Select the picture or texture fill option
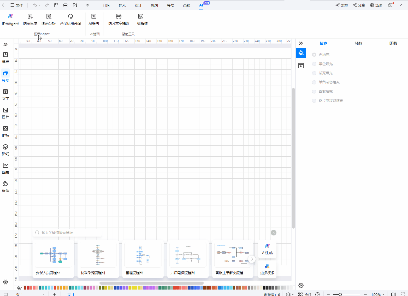408x296 pixels. pyautogui.click(x=328, y=101)
